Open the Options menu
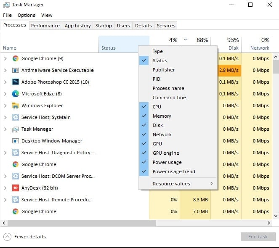Image resolution: width=279 pixels, height=248 pixels. pyautogui.click(x=27, y=15)
